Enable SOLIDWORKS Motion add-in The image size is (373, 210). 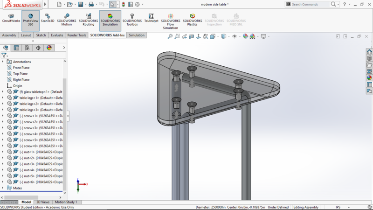(67, 20)
